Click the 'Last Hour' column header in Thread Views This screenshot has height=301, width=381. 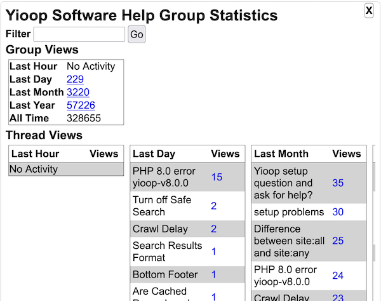[x=36, y=154]
